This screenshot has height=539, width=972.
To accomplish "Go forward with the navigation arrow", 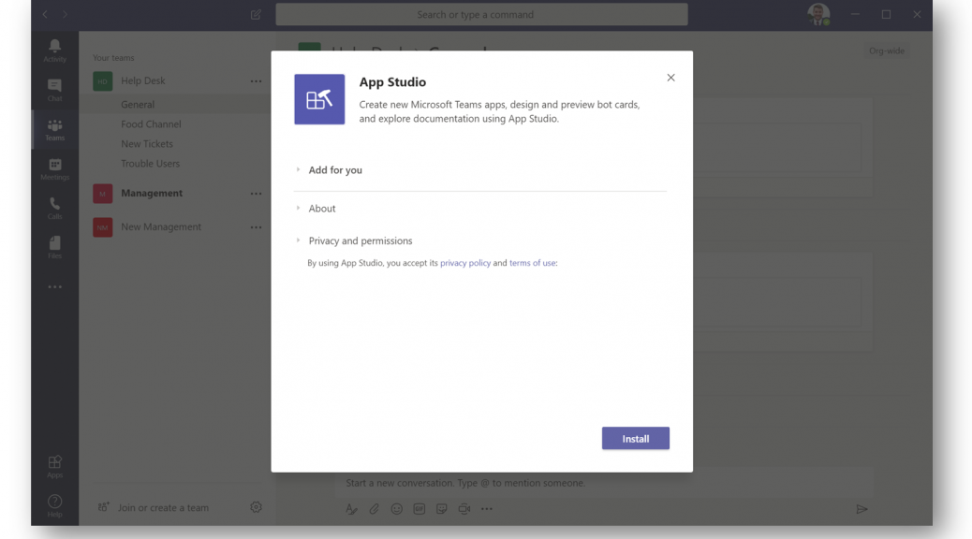I will [65, 14].
